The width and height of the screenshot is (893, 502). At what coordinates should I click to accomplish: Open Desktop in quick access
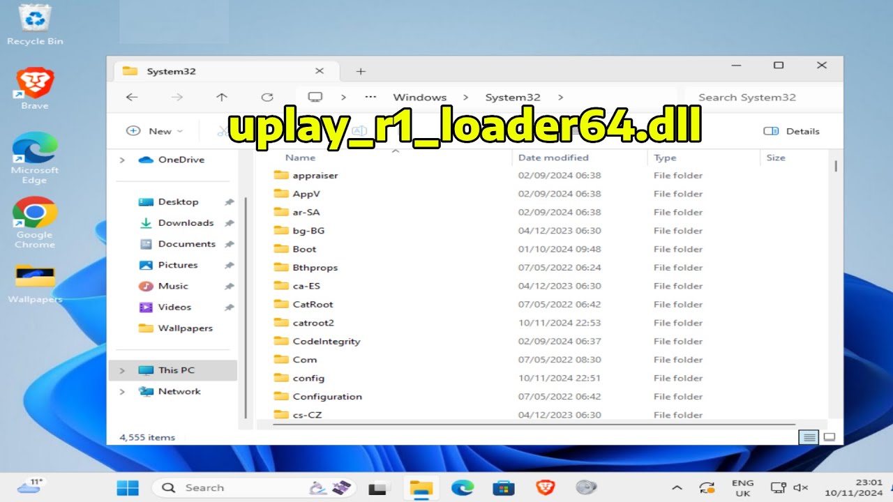point(169,201)
